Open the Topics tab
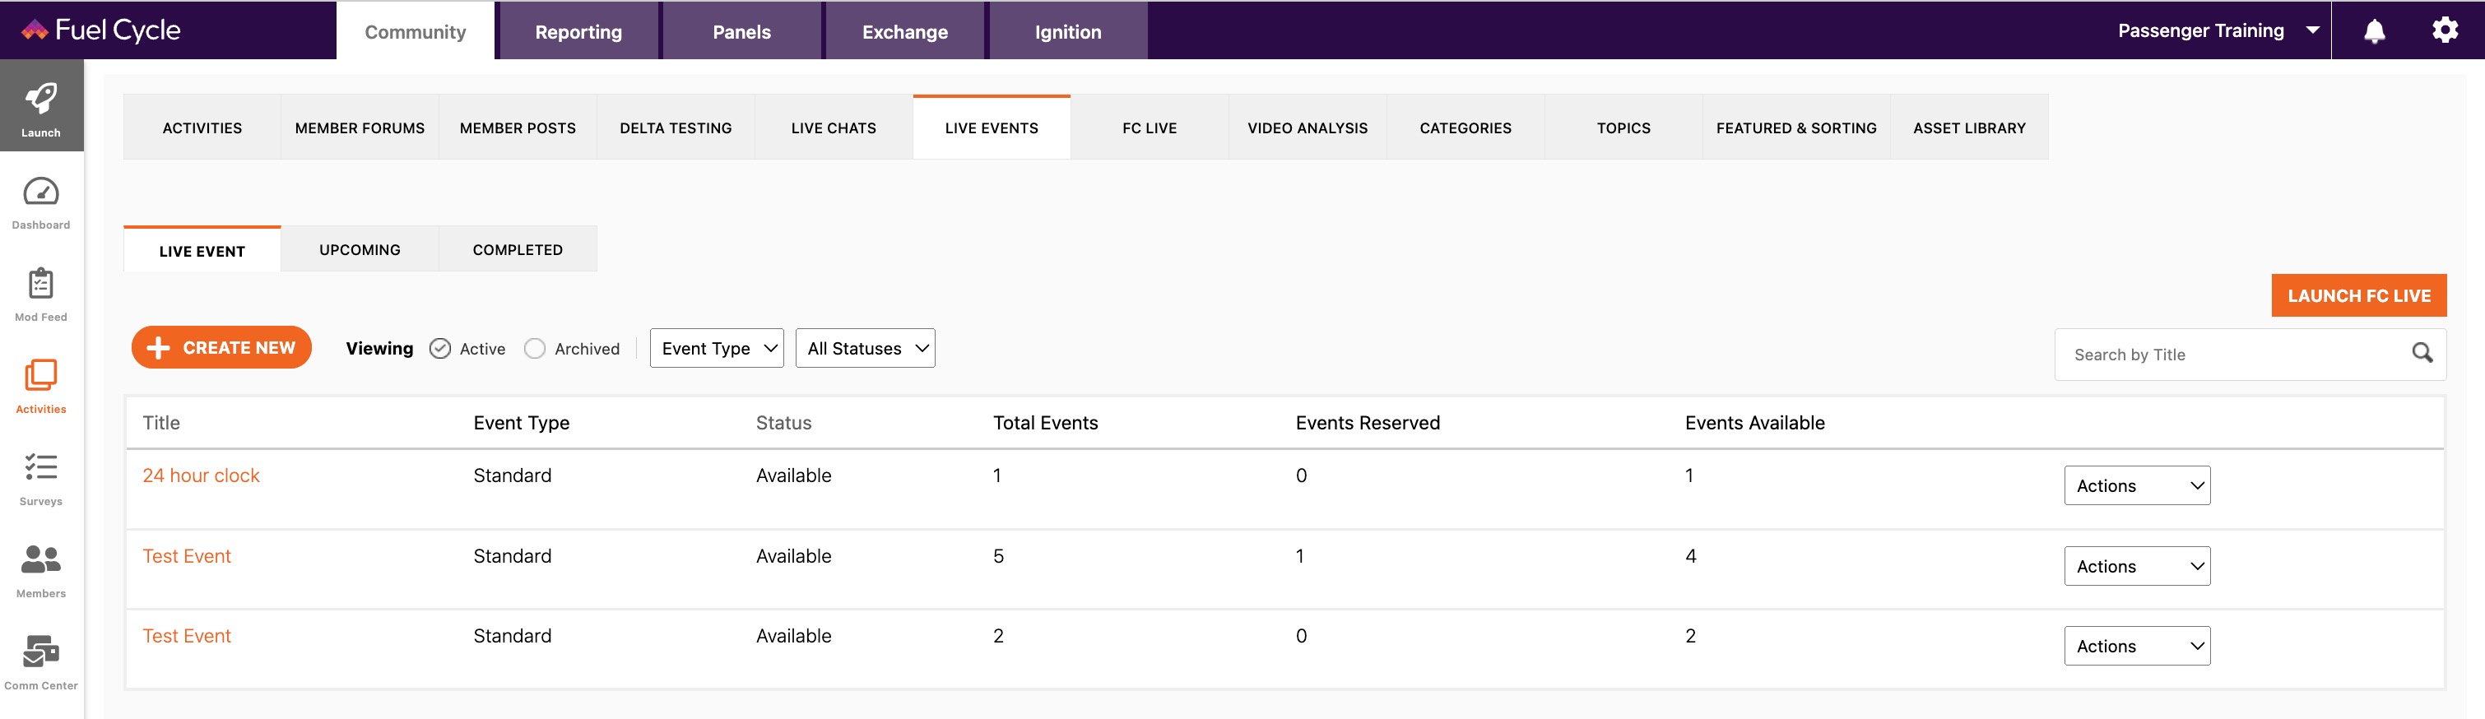 [x=1623, y=128]
